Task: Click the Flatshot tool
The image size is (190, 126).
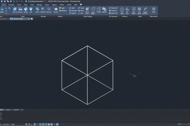Action: [x=104, y=10]
